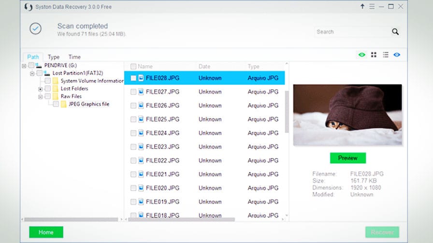Click the Lost Folders folder icon
Screen dimensions: 433x243
click(x=55, y=88)
